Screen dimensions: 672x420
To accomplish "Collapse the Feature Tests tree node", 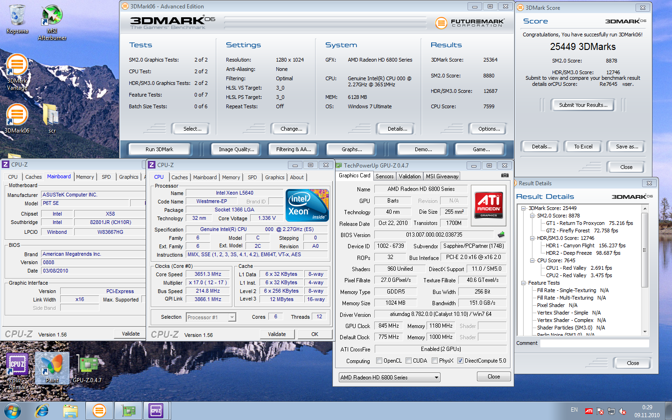I will pyautogui.click(x=524, y=283).
